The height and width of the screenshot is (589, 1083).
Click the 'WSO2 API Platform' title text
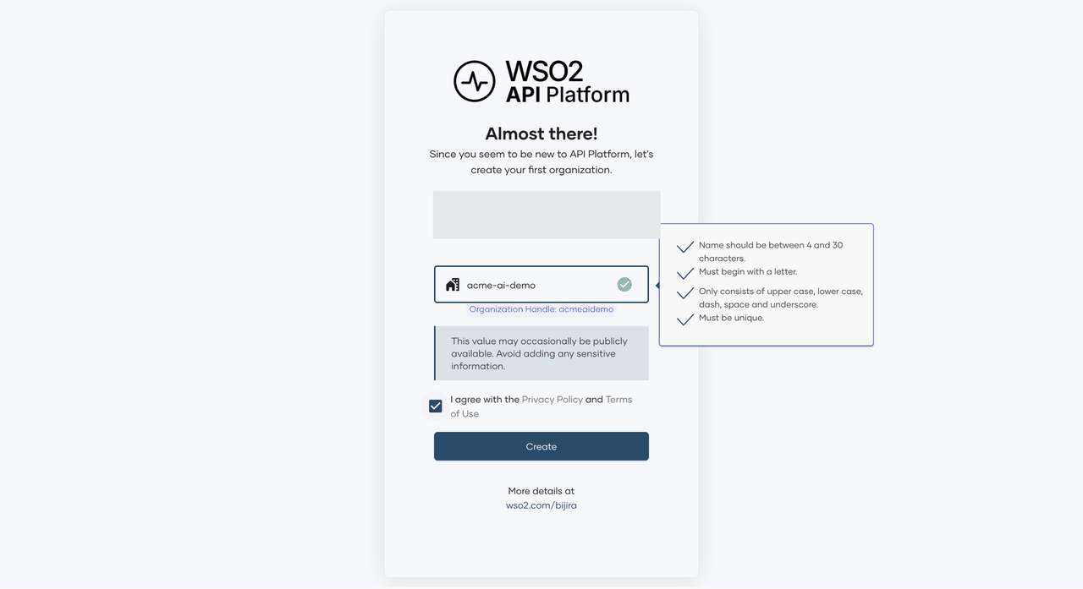point(568,82)
